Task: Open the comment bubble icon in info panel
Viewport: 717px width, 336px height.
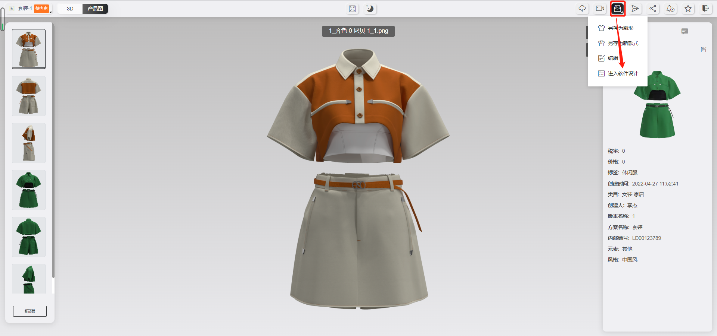Action: (x=684, y=31)
